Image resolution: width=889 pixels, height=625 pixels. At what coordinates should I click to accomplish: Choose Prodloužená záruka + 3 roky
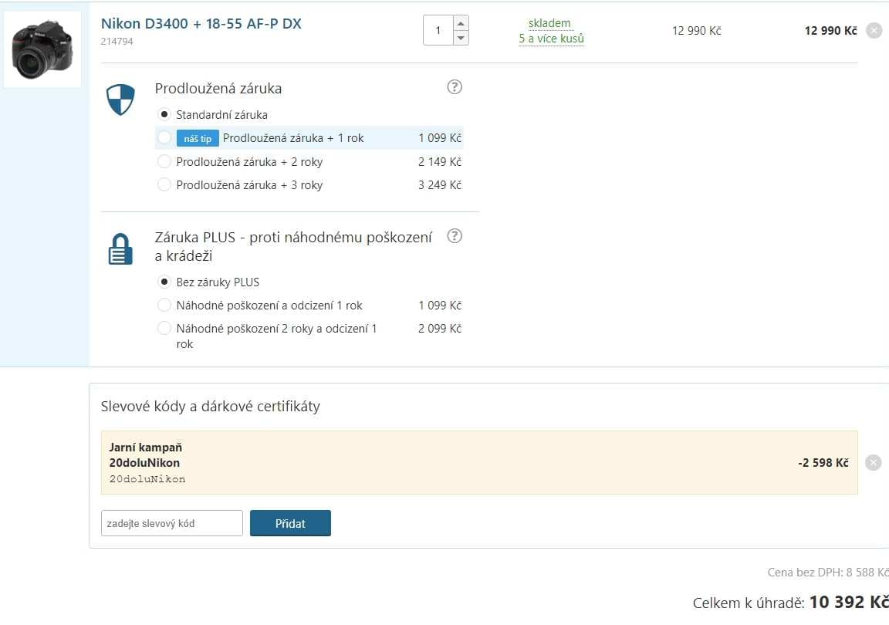click(164, 185)
